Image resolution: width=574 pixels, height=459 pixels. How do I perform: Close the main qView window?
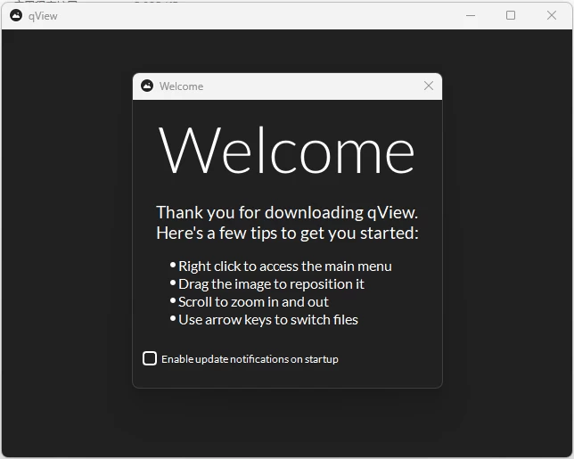pyautogui.click(x=552, y=15)
